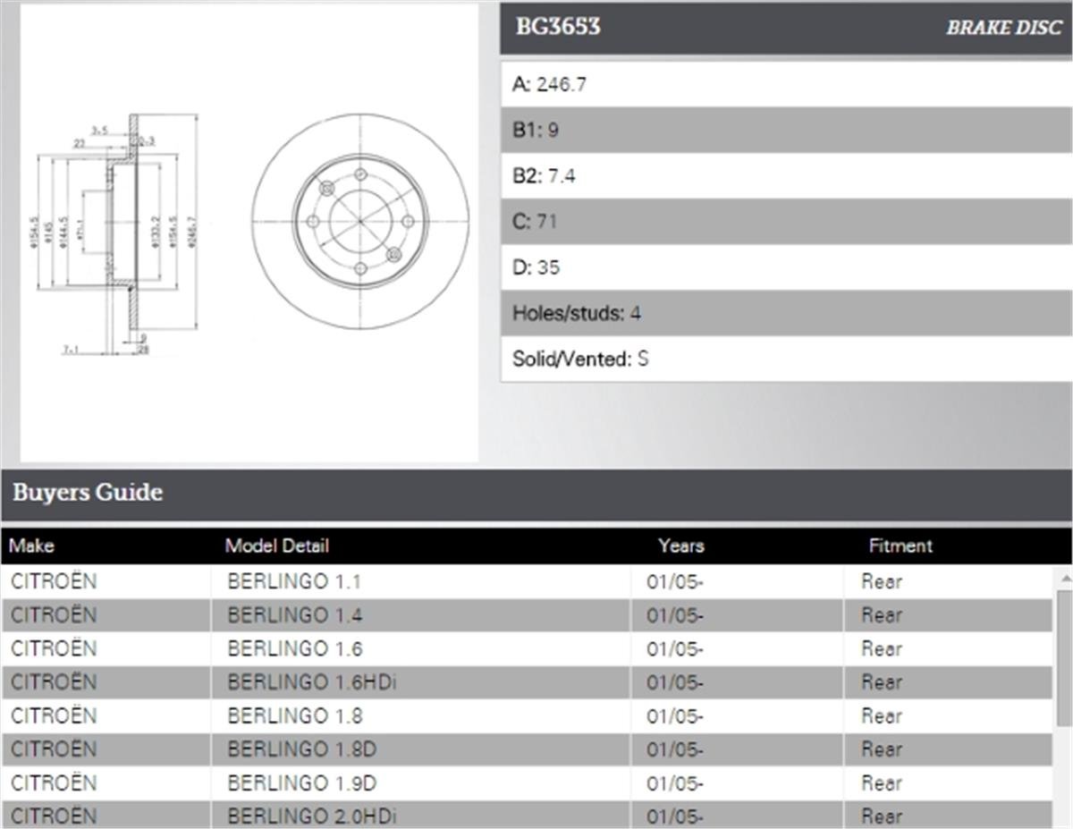Select the 'Solid/Vented: S' row
The height and width of the screenshot is (829, 1073).
point(786,359)
